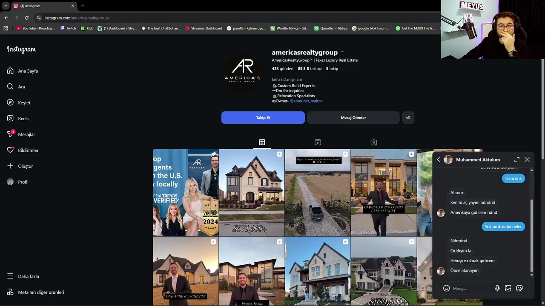Open Wordle Türkçe bookmark
Screen dimensions: 545x306
[x=290, y=28]
